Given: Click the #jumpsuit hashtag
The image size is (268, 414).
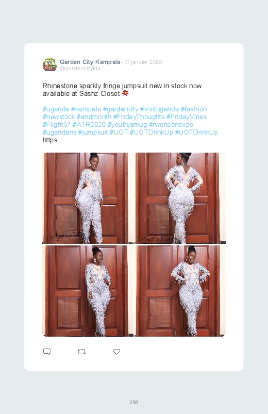Looking at the screenshot, I should pos(93,133).
